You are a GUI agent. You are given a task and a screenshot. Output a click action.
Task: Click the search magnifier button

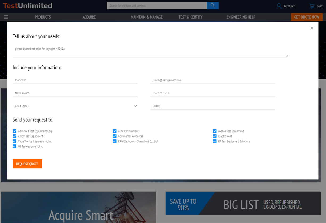coord(213,6)
